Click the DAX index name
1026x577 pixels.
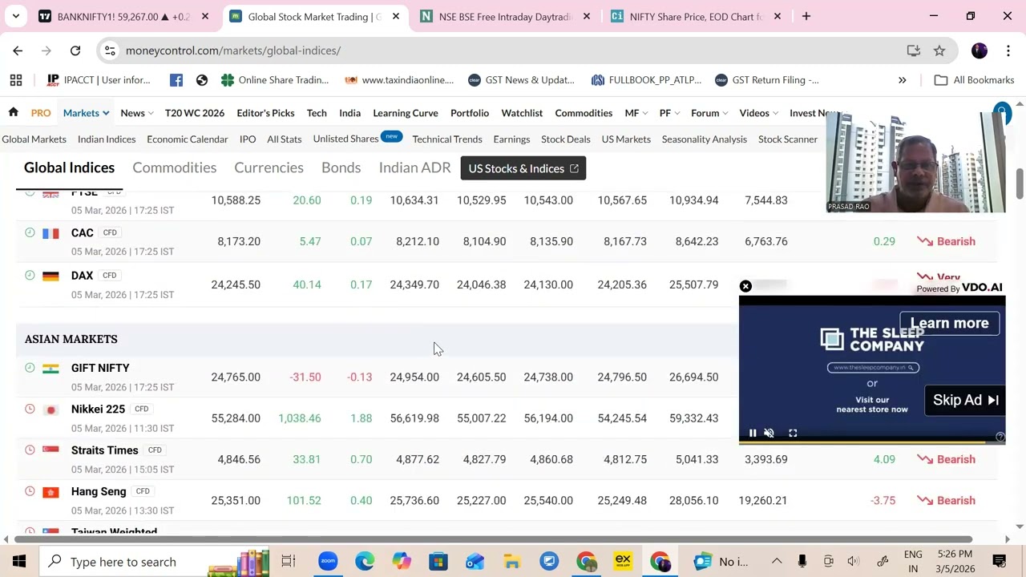point(82,275)
